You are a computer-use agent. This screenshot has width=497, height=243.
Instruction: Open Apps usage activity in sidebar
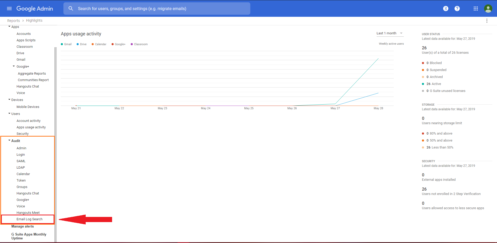pyautogui.click(x=31, y=127)
